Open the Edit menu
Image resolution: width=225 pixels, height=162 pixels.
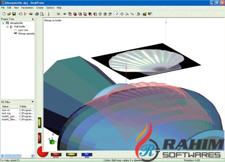coord(9,8)
